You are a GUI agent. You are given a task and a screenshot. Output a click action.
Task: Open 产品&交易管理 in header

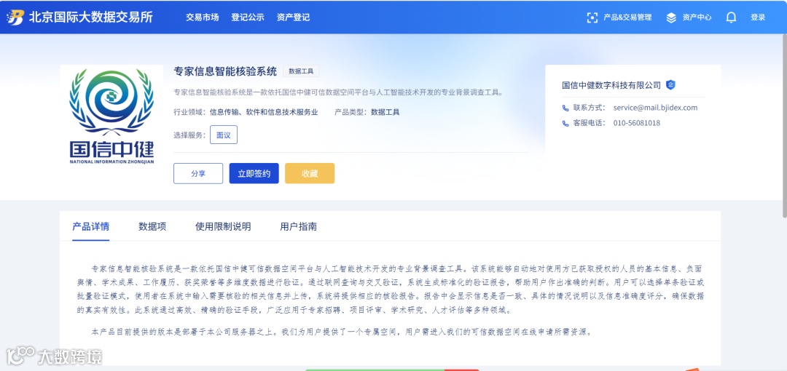(627, 17)
